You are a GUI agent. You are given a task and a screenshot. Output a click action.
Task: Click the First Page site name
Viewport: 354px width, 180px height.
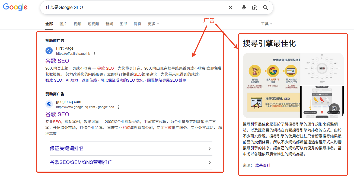tap(65, 48)
